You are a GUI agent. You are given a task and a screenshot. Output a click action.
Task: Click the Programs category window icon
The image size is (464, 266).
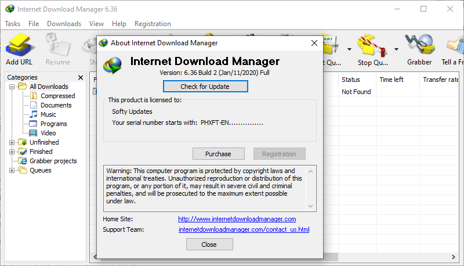(x=33, y=124)
